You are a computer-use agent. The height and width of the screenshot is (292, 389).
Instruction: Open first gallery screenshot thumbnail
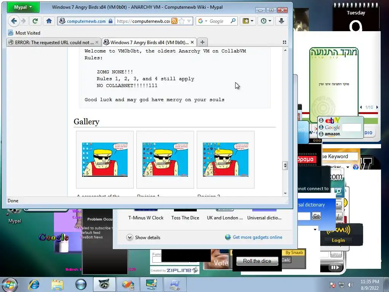pyautogui.click(x=105, y=159)
